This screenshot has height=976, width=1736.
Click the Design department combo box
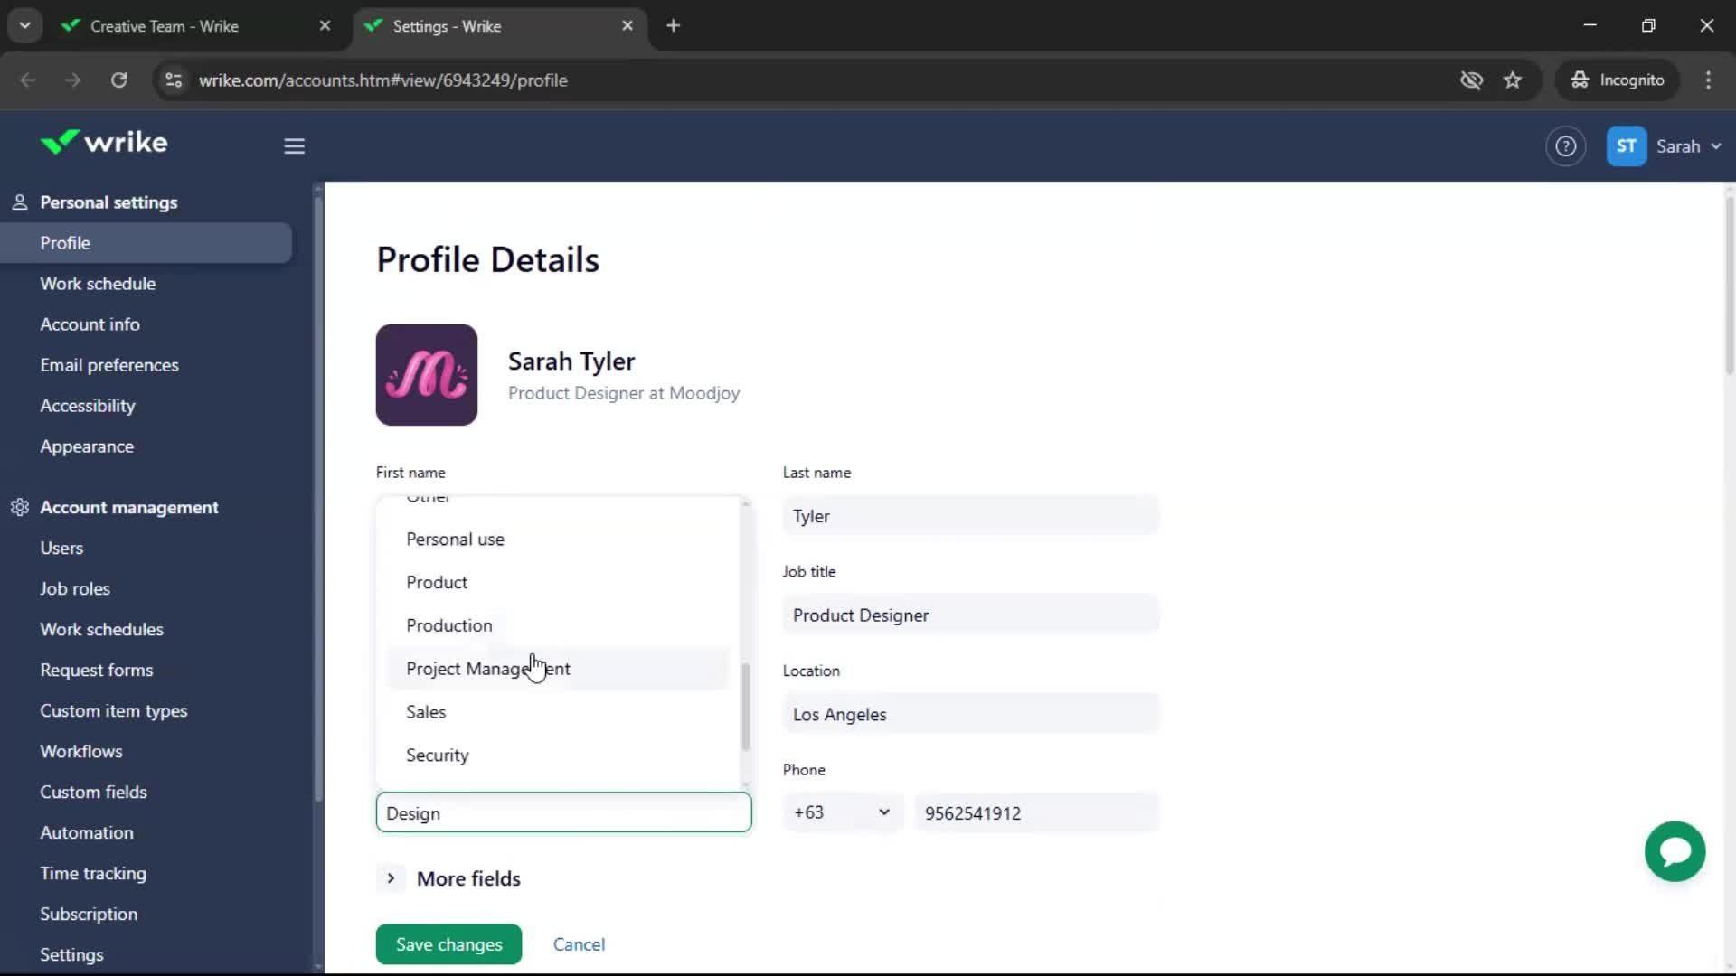(563, 812)
